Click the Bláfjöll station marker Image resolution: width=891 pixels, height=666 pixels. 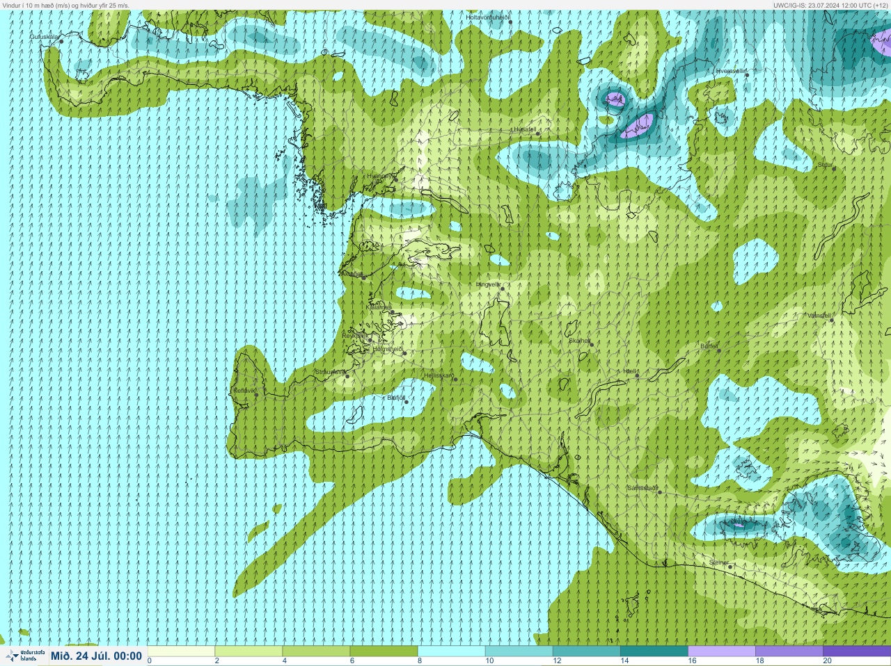(407, 402)
